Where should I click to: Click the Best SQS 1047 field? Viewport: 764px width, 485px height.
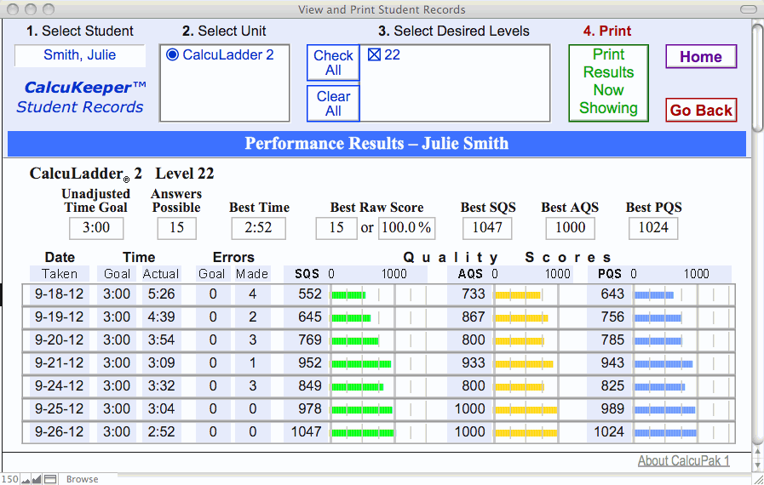[x=487, y=228]
